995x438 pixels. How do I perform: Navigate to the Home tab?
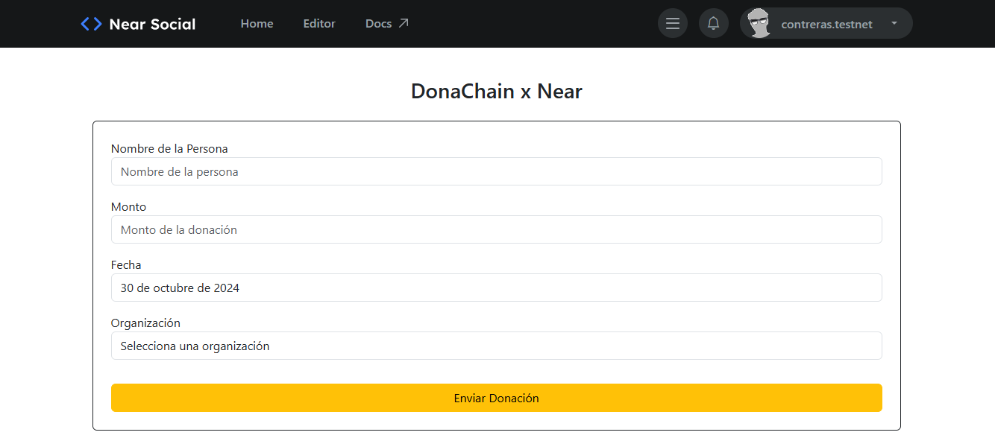pos(257,23)
